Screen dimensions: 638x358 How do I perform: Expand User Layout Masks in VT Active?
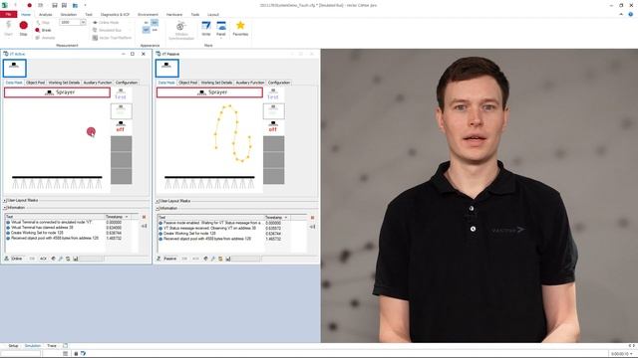(5, 201)
